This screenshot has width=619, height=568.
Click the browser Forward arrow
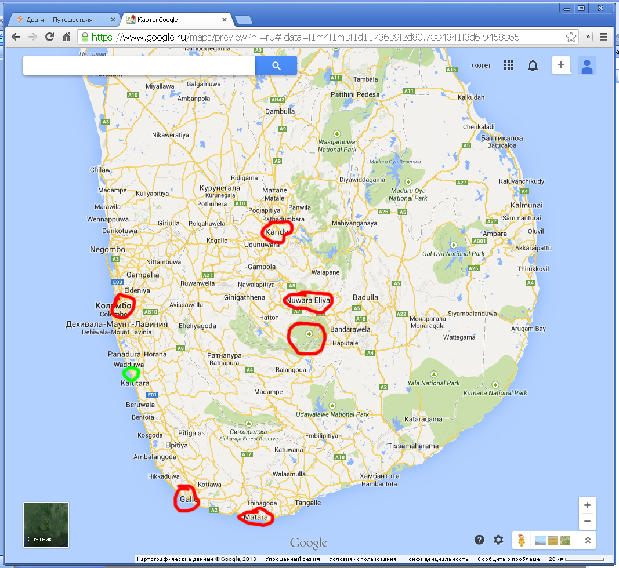click(32, 37)
